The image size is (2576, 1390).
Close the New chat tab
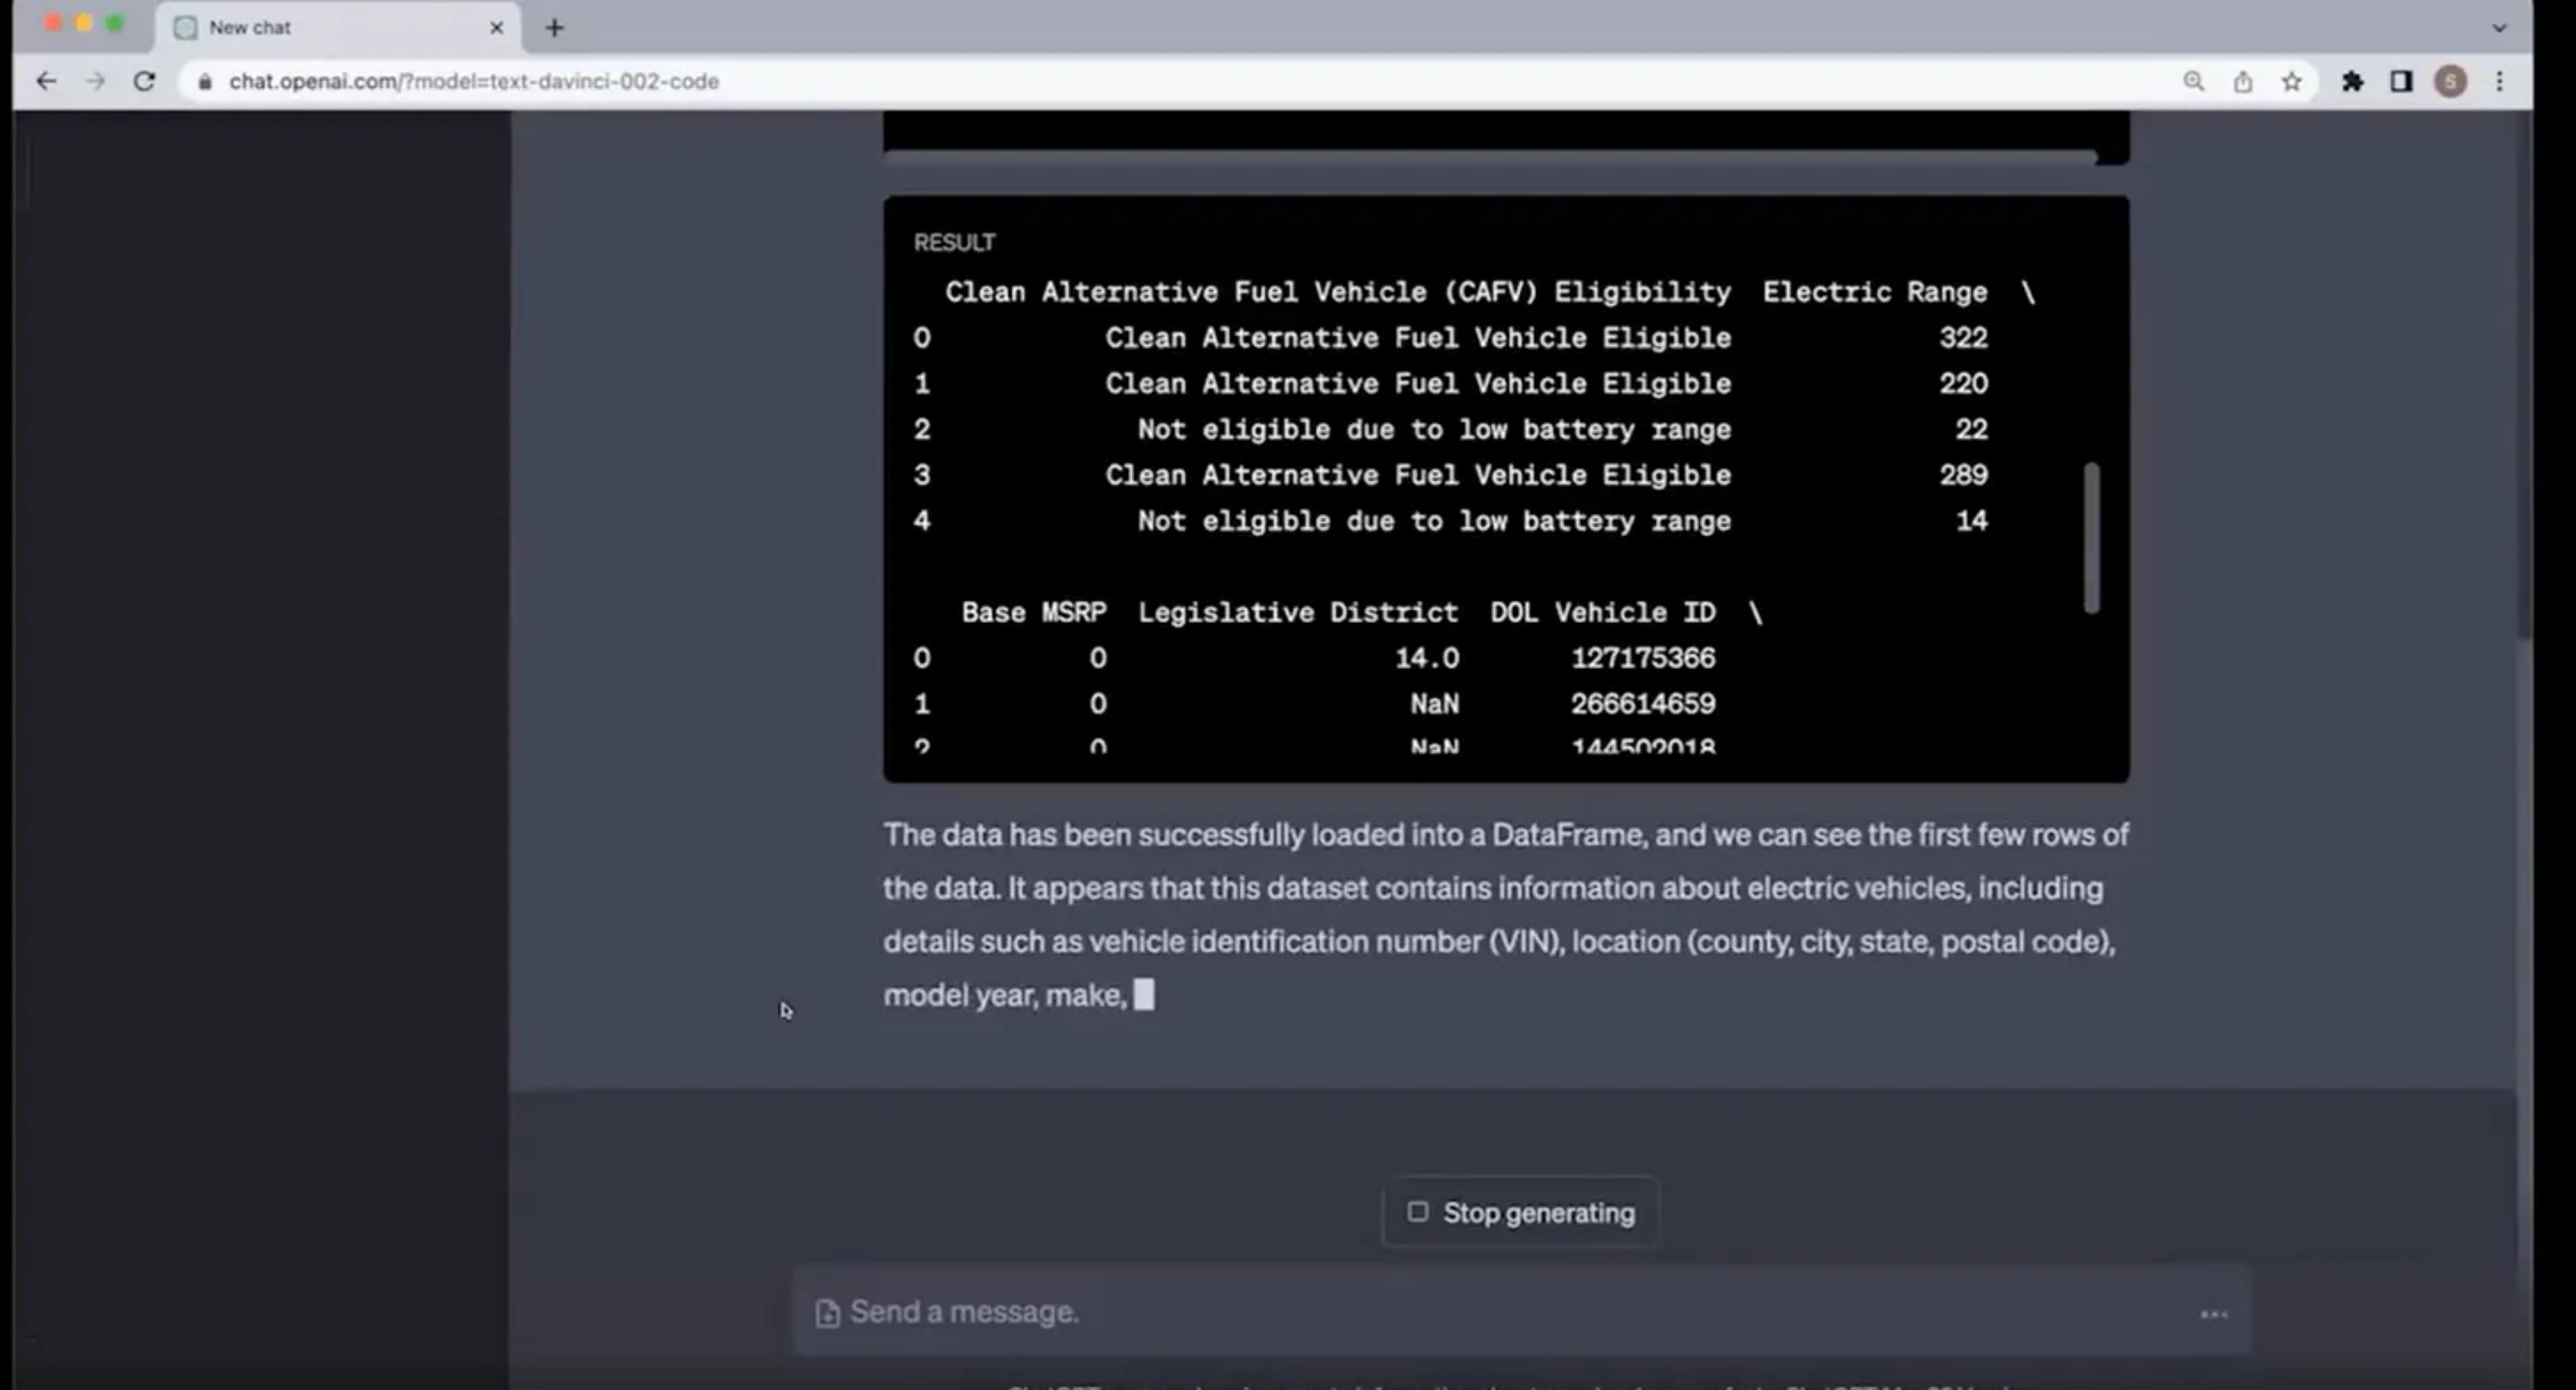pyautogui.click(x=496, y=28)
